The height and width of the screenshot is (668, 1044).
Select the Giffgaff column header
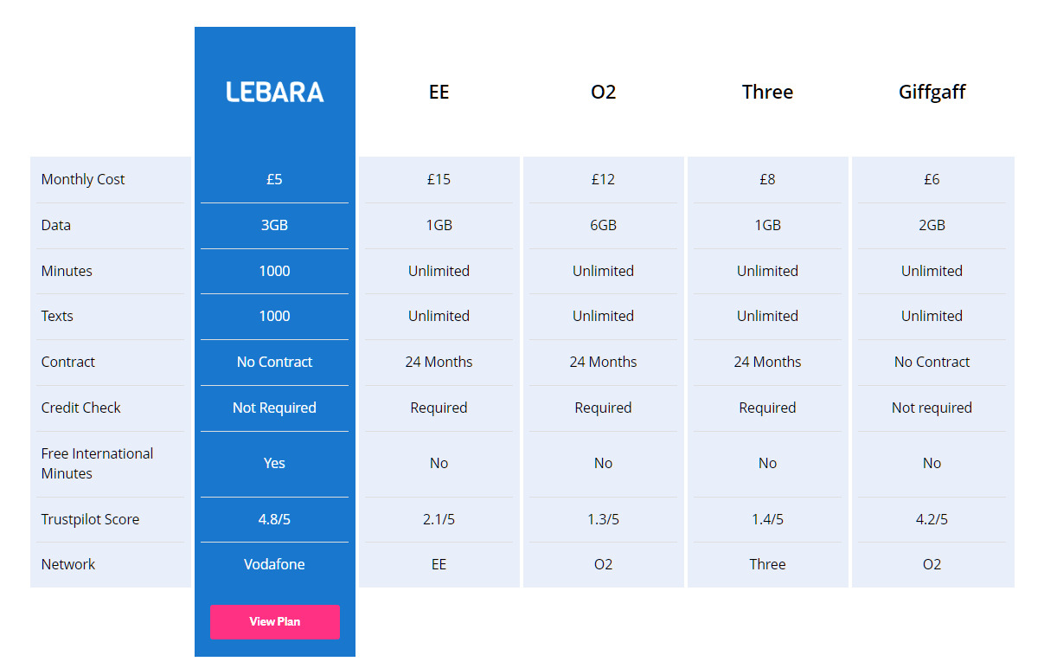tap(932, 92)
